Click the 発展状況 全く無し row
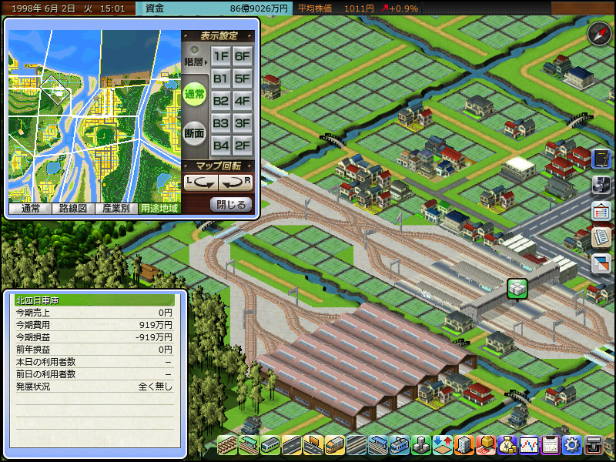The image size is (616, 462). (x=94, y=387)
